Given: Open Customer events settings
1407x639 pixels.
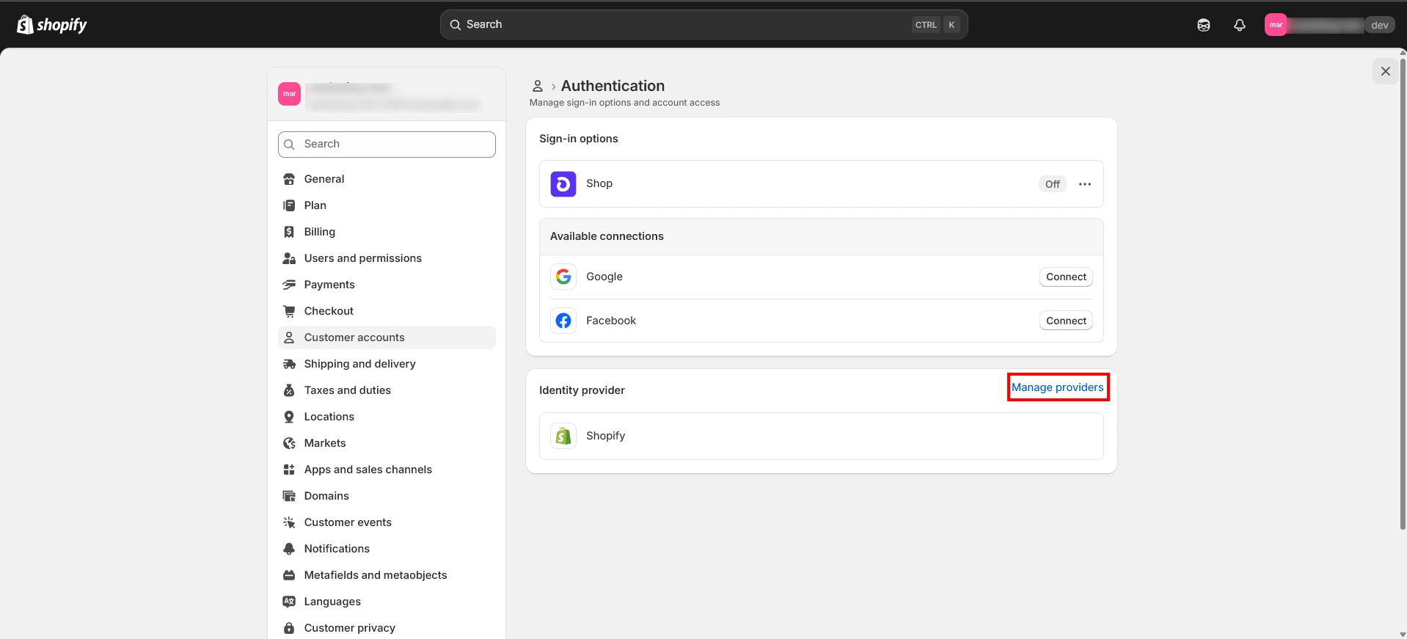Looking at the screenshot, I should (387, 522).
